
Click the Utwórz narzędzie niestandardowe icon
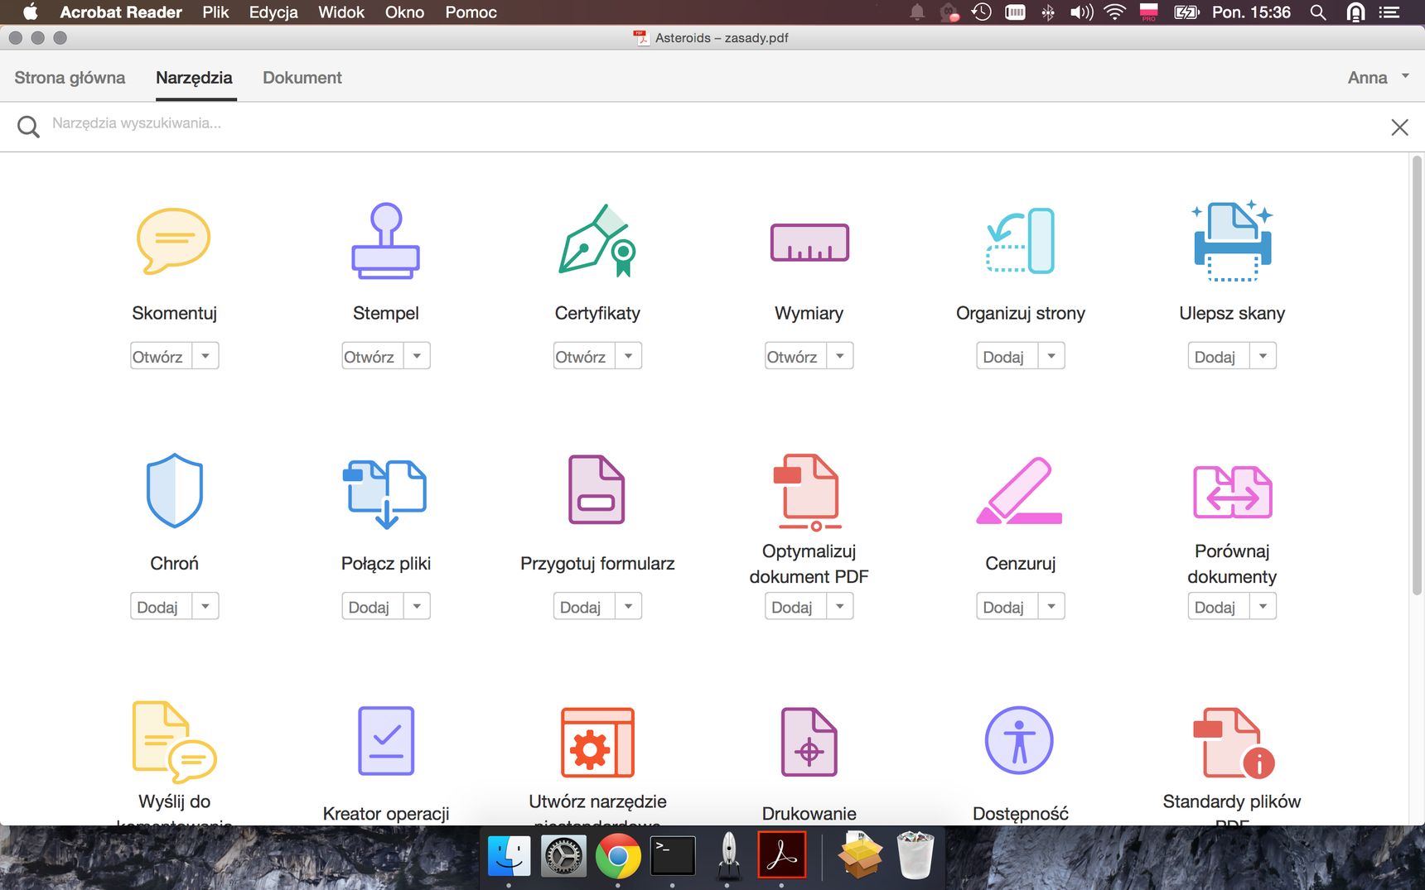point(597,742)
